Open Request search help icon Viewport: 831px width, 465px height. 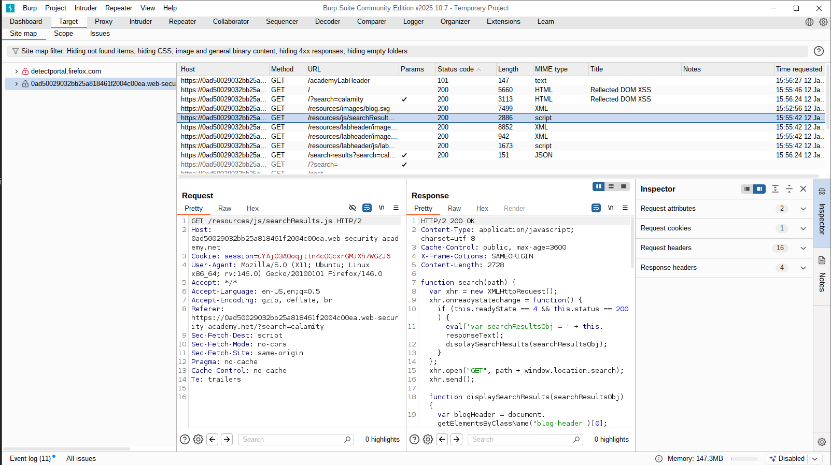tap(185, 439)
